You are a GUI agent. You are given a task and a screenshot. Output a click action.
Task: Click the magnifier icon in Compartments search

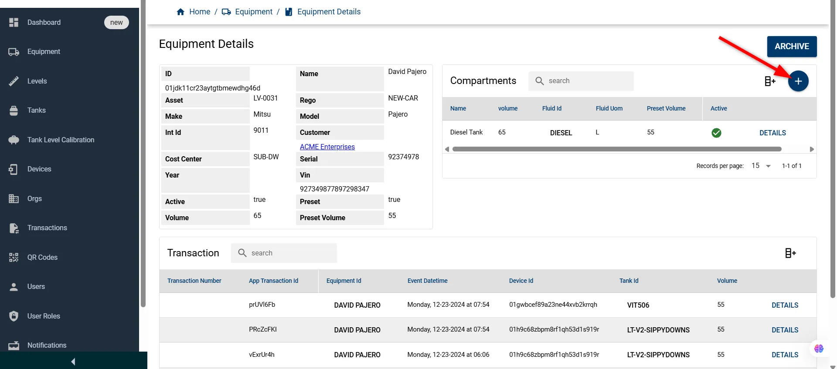(539, 81)
